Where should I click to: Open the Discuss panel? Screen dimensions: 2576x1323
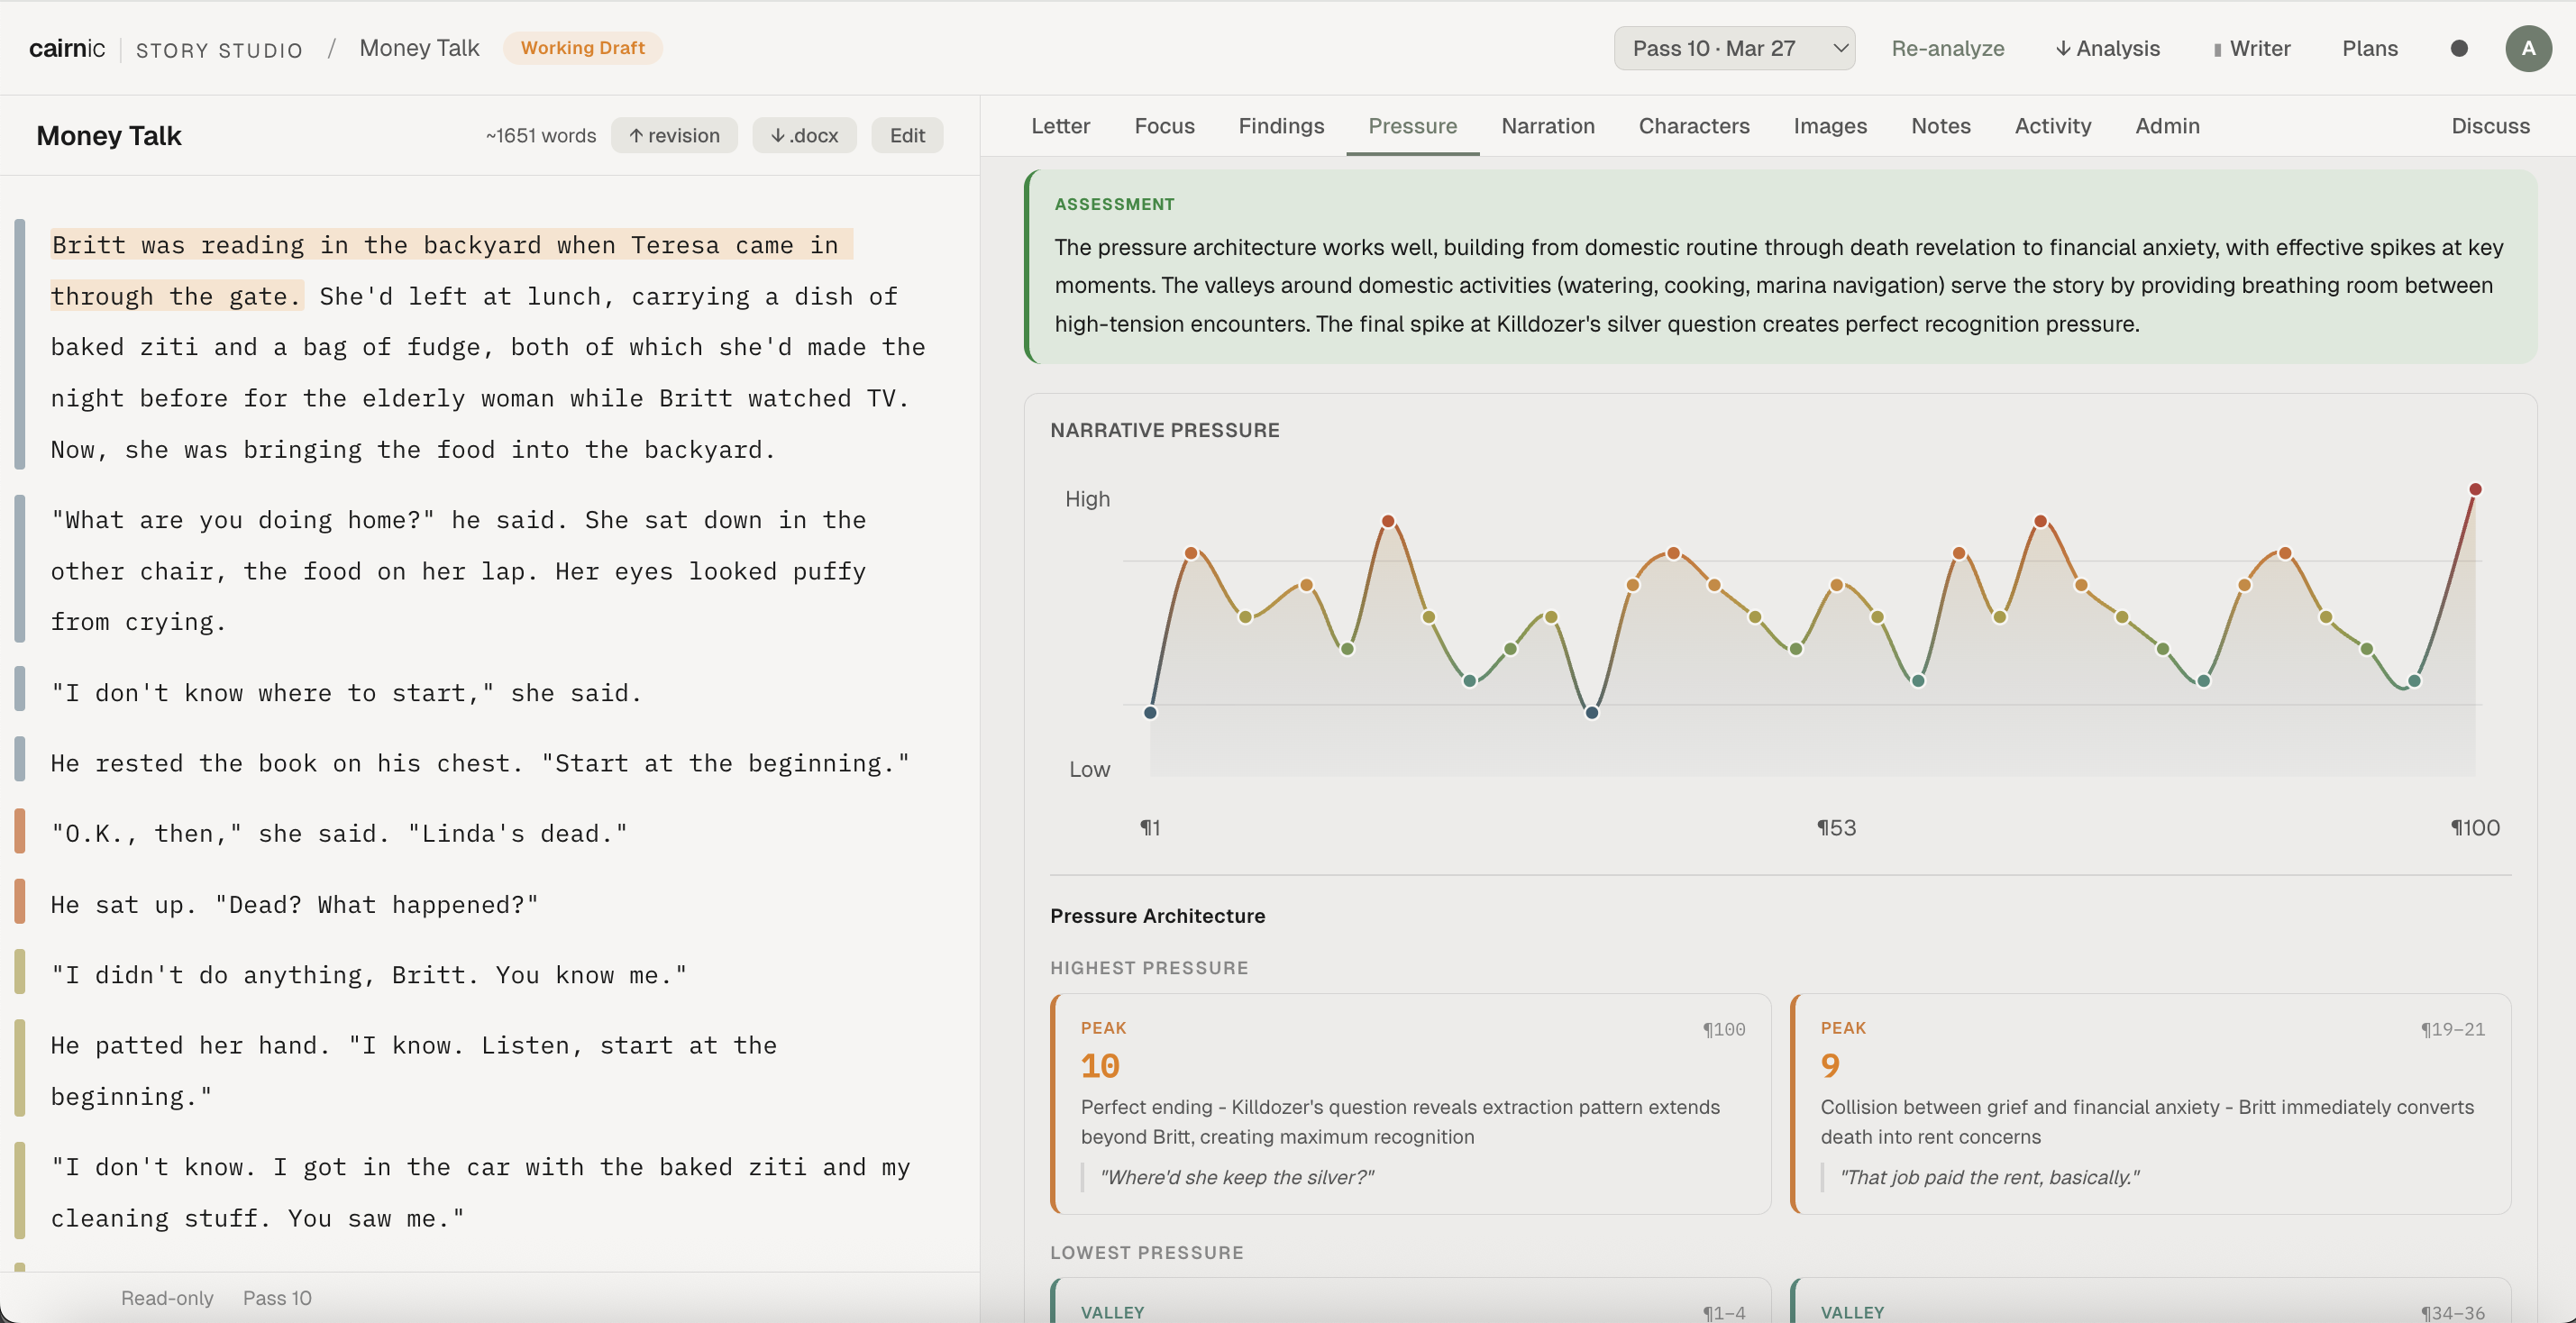click(x=2490, y=126)
